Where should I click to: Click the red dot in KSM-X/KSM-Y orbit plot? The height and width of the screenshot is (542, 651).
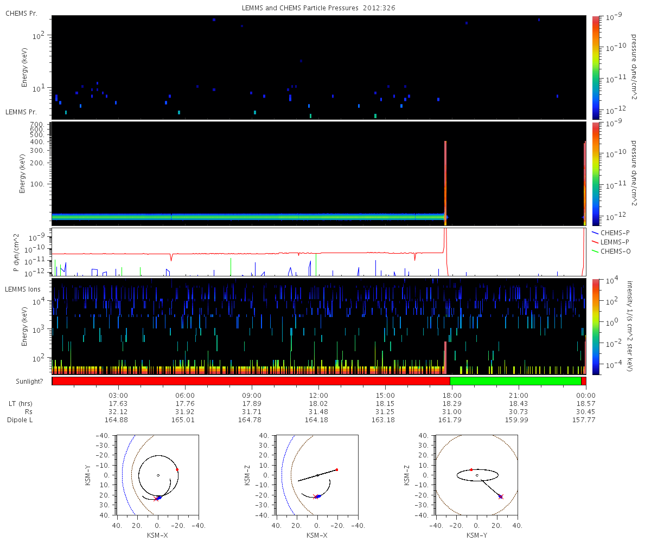(177, 469)
